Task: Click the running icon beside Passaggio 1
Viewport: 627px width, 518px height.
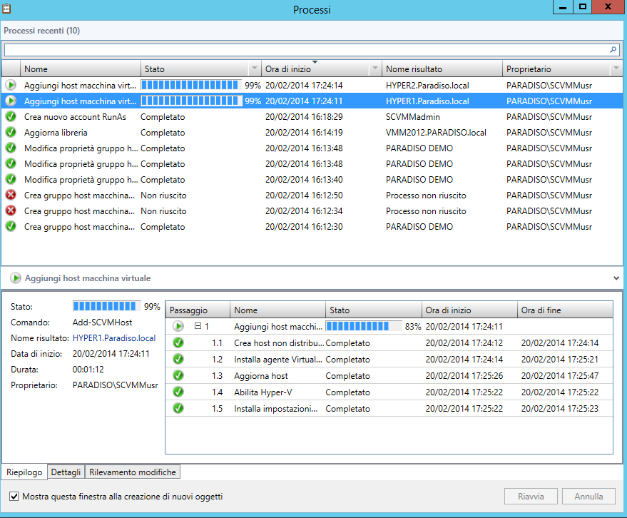Action: pyautogui.click(x=178, y=325)
